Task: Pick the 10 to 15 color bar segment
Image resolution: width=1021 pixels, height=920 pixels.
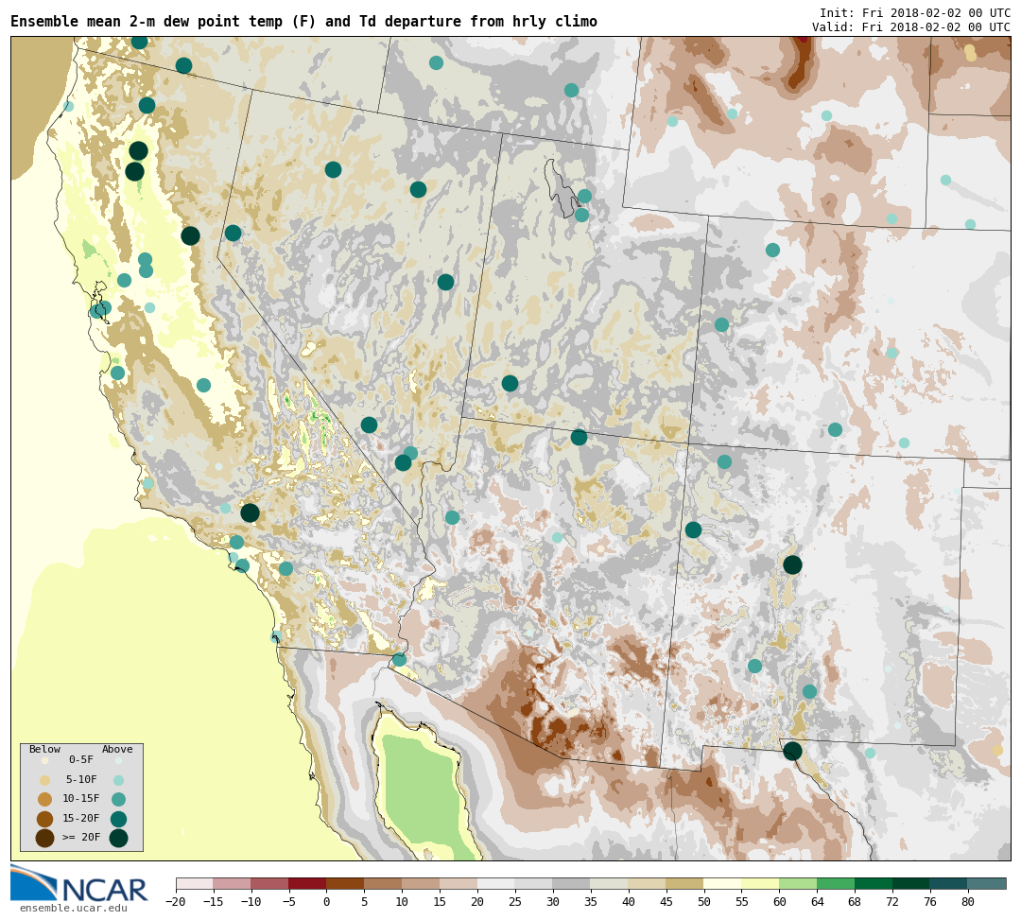Action: 421,883
